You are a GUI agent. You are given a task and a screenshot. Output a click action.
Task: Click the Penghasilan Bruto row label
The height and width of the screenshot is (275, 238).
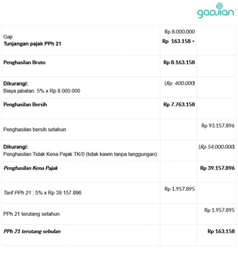coord(25,63)
